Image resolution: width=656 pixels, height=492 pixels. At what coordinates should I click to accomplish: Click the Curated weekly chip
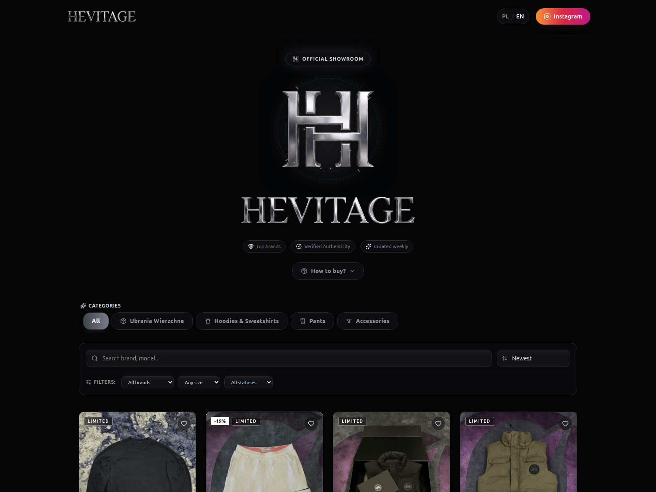pos(387,246)
